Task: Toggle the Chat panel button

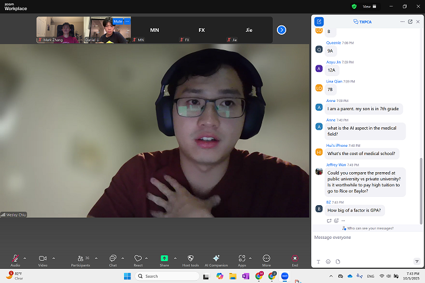Action: [113, 259]
